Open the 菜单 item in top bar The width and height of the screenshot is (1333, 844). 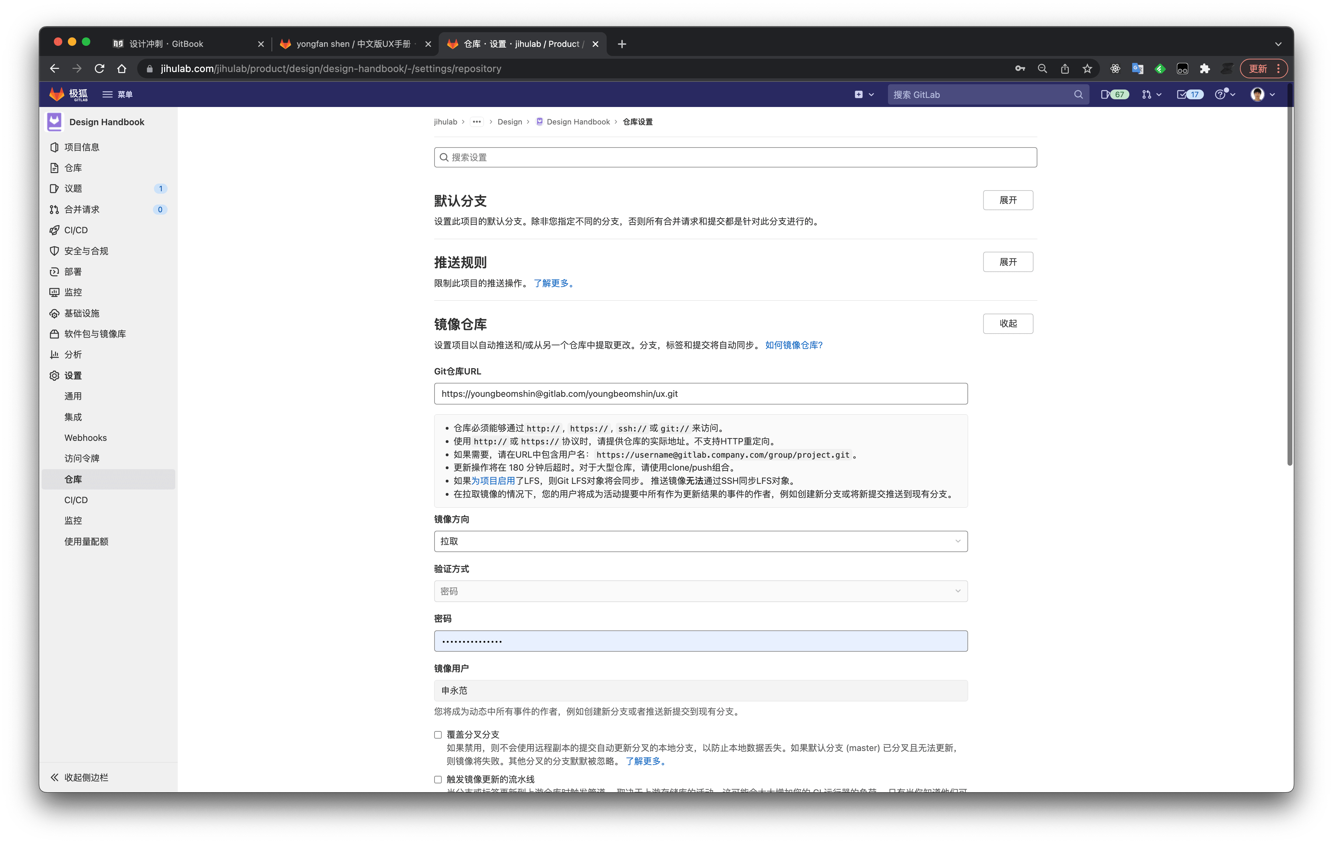tap(118, 94)
